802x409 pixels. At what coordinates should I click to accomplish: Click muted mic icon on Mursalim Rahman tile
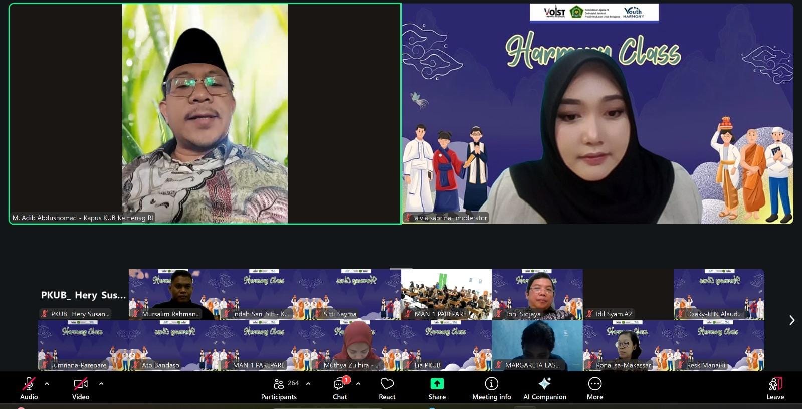click(x=135, y=314)
